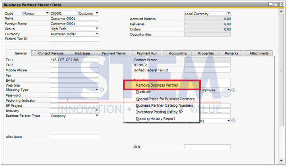
Task: Click the GLN field
Action: coord(207,146)
